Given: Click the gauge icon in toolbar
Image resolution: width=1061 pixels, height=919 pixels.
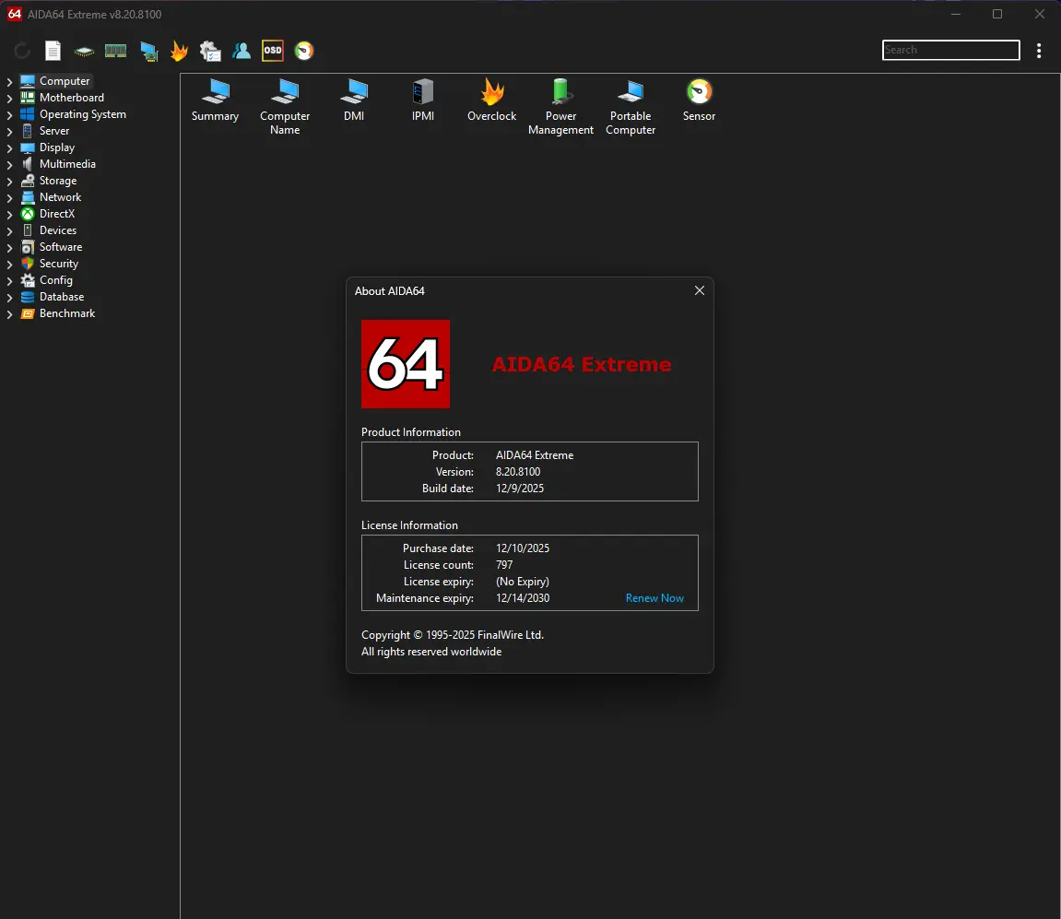Looking at the screenshot, I should [x=304, y=51].
